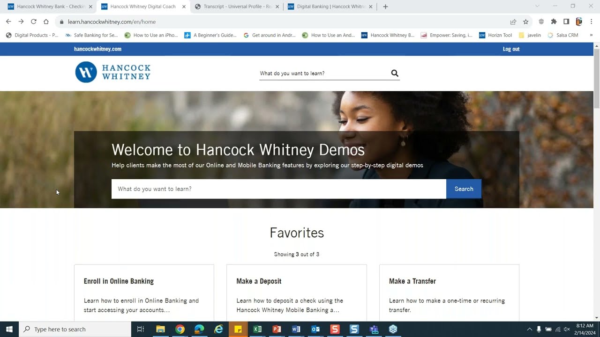Open Microsoft Teams from taskbar
This screenshot has width=600, height=337.
tap(374, 329)
